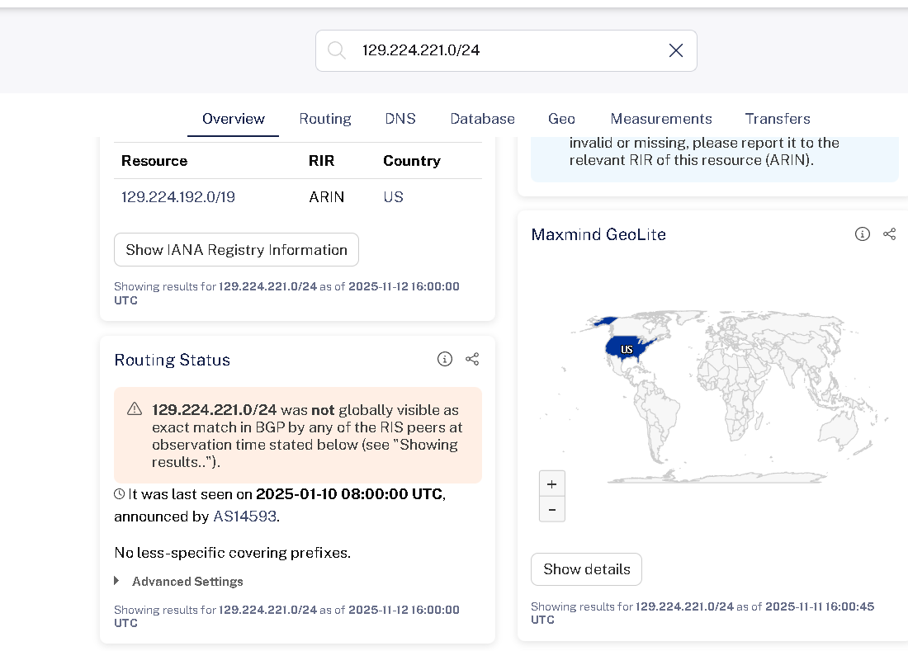Open the Measurements tab
The height and width of the screenshot is (651, 908).
click(x=661, y=119)
